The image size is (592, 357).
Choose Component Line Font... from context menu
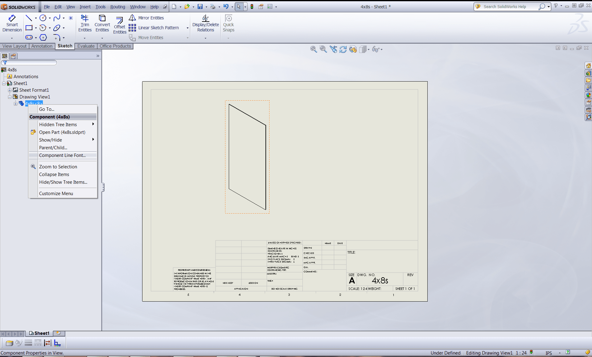63,155
